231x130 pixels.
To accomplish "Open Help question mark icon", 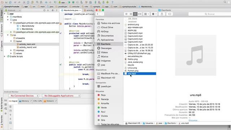I will point(112,2).
